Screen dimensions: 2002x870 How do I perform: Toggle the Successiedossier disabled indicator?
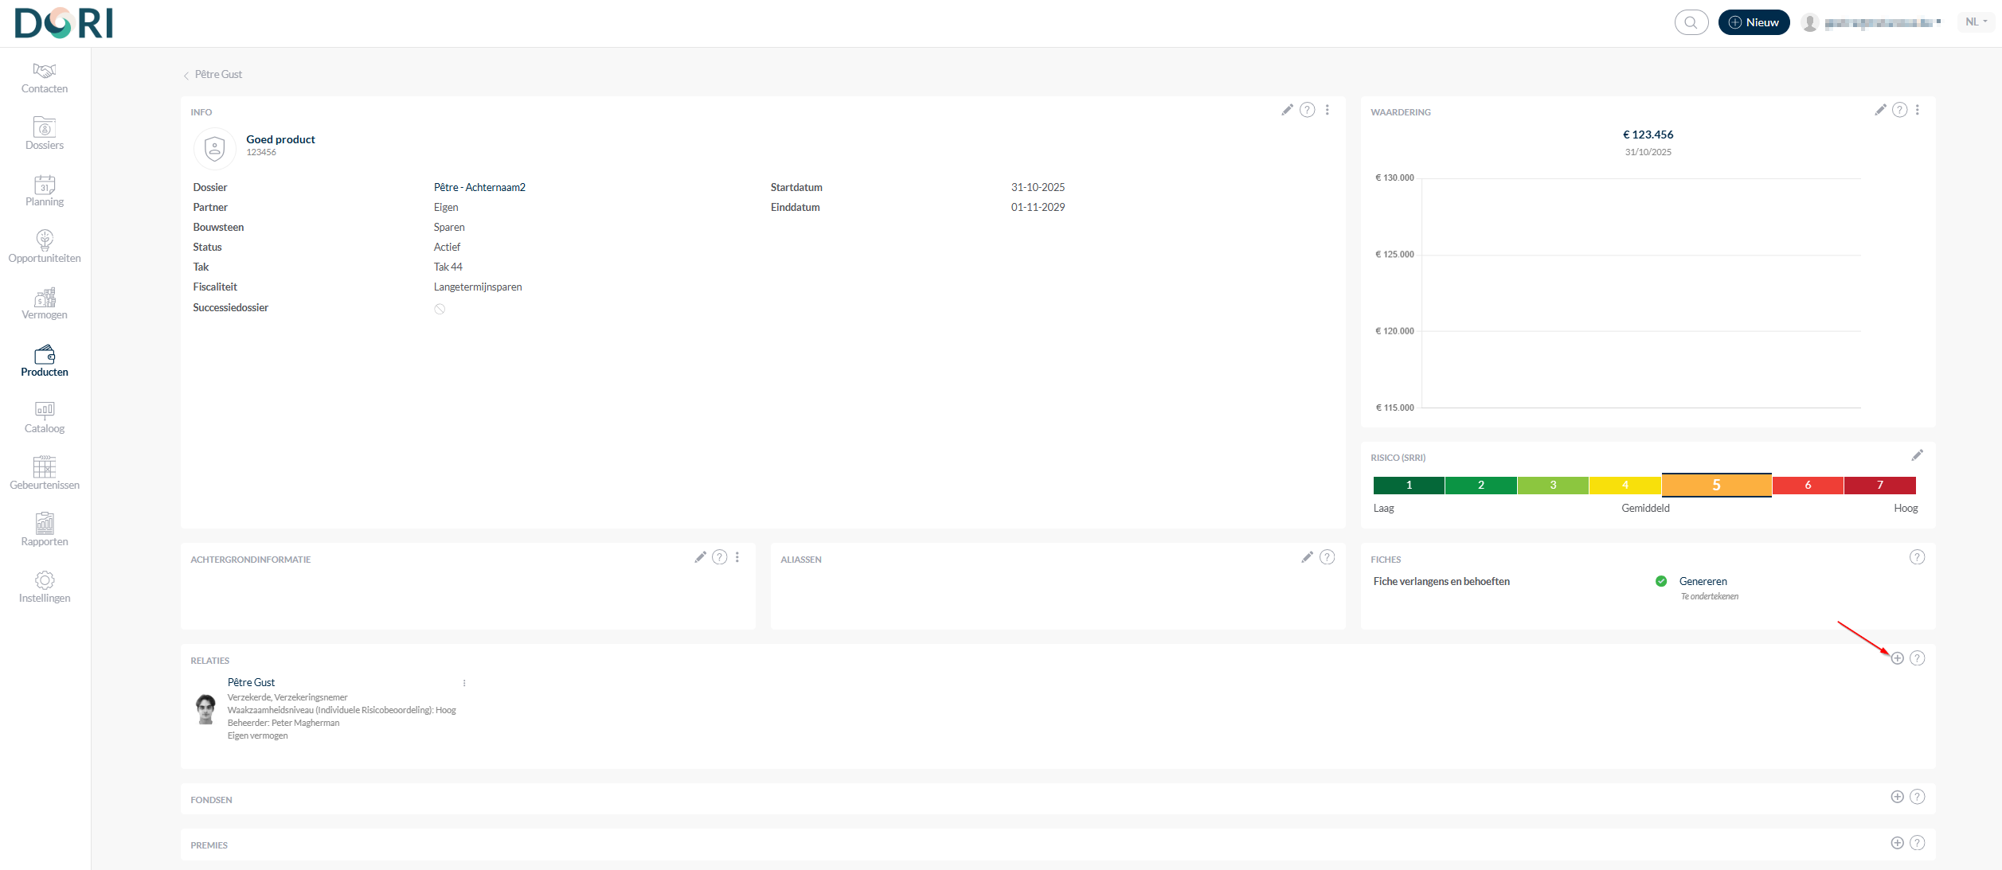tap(440, 309)
